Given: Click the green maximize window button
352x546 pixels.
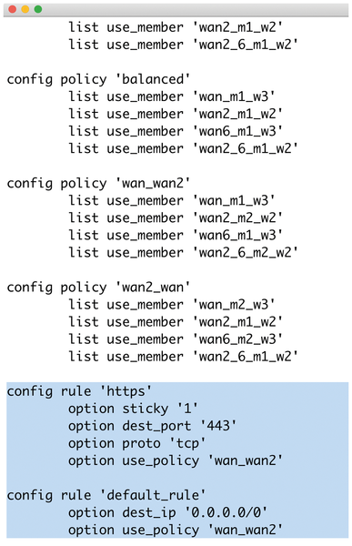Looking at the screenshot, I should pos(38,9).
